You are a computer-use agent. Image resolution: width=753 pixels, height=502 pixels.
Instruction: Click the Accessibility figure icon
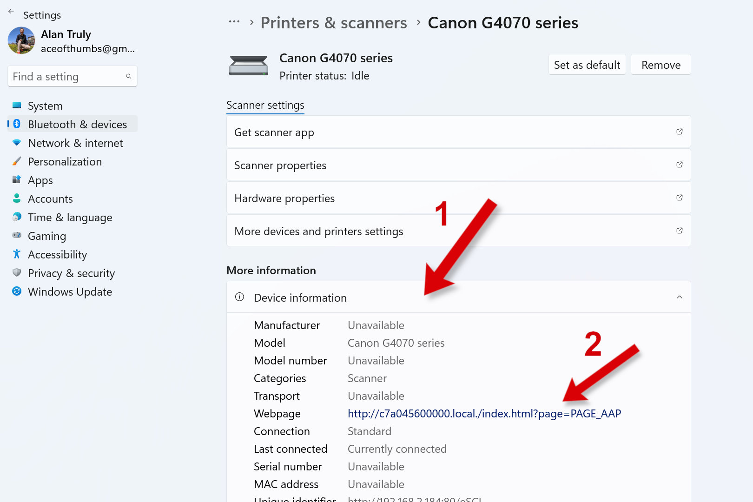pos(17,254)
